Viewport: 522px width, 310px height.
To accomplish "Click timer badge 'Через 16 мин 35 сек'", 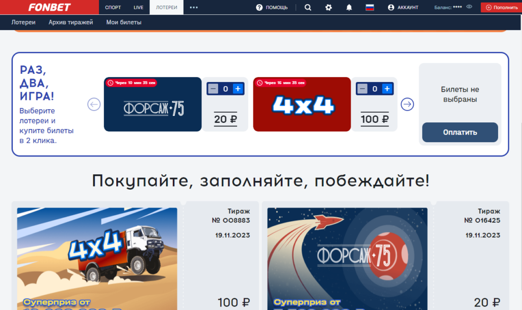I will click(281, 83).
